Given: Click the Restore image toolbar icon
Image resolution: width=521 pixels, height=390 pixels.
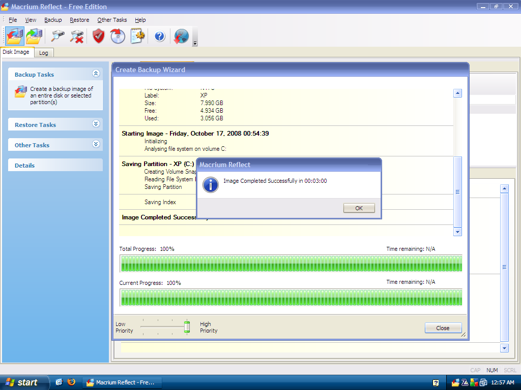Looking at the screenshot, I should pos(34,36).
